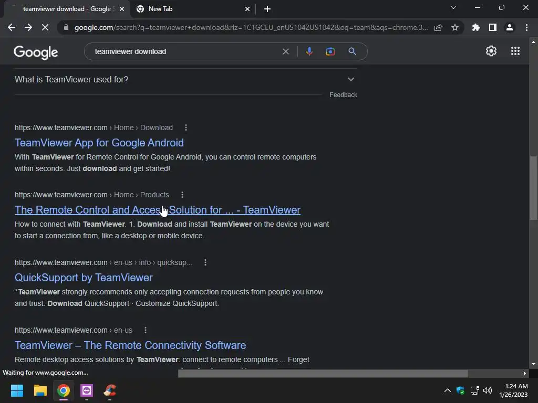This screenshot has height=403, width=538.
Task: Open the tab search dropdown arrow
Action: click(453, 7)
